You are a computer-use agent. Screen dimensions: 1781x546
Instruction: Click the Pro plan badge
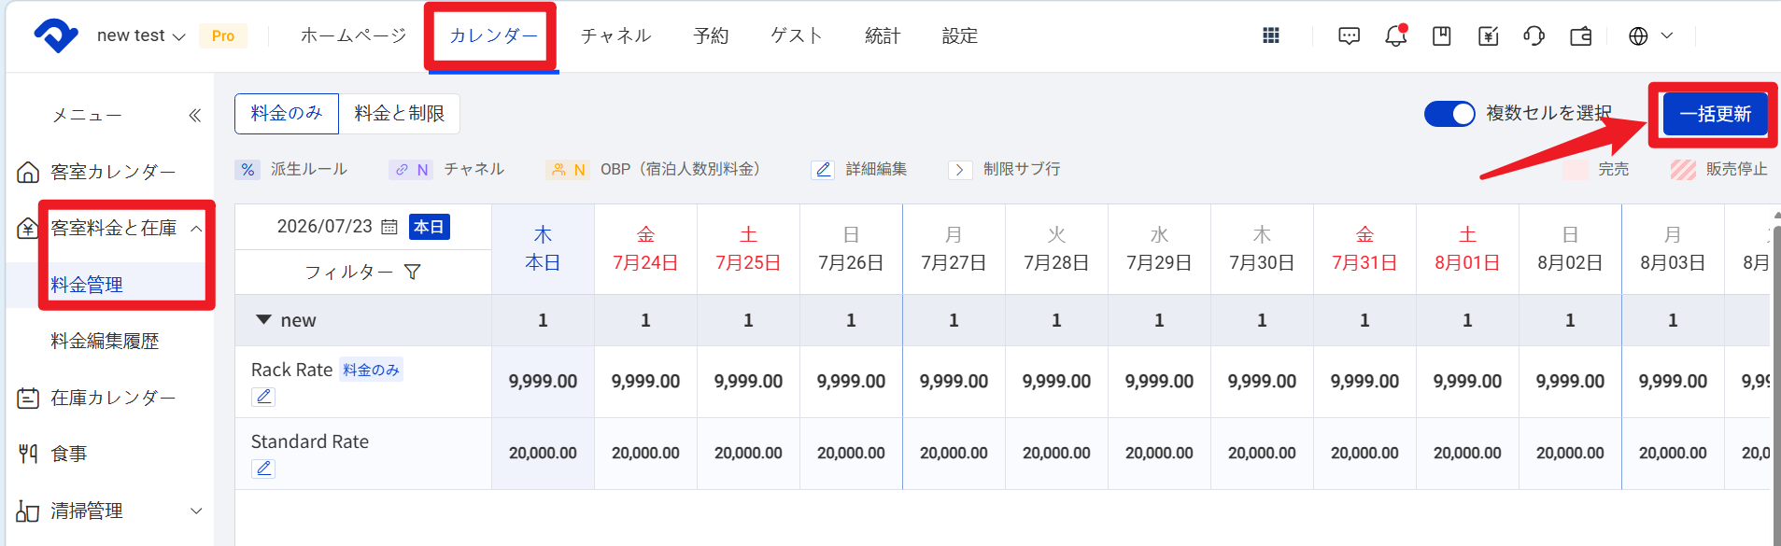223,35
